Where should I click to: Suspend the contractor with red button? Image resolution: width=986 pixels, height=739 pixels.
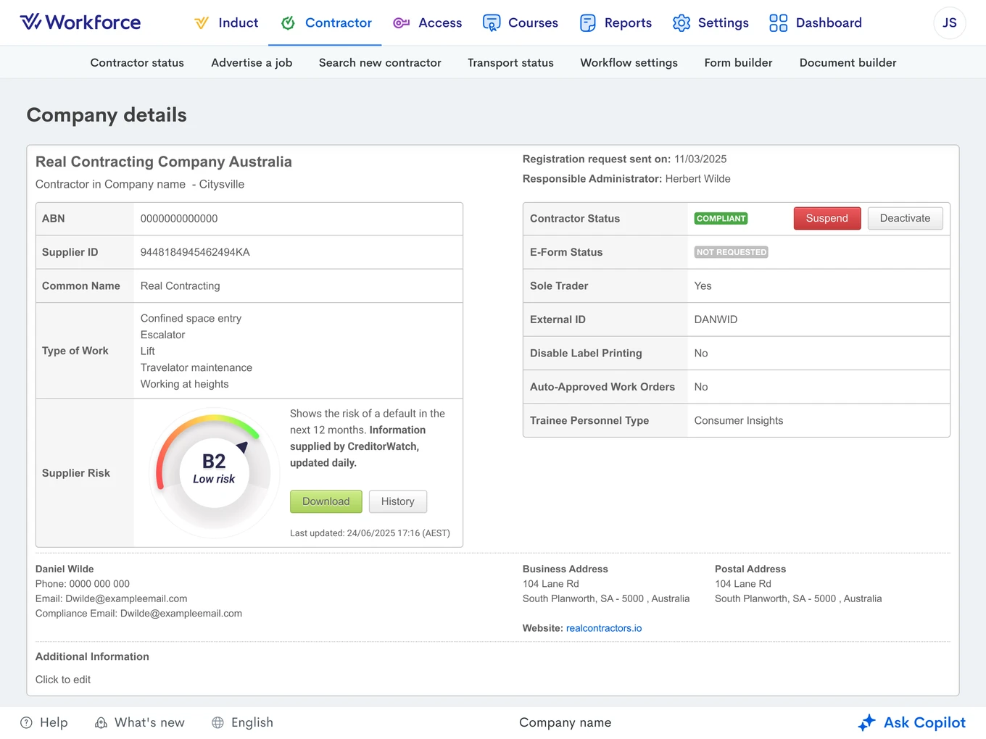[827, 218]
